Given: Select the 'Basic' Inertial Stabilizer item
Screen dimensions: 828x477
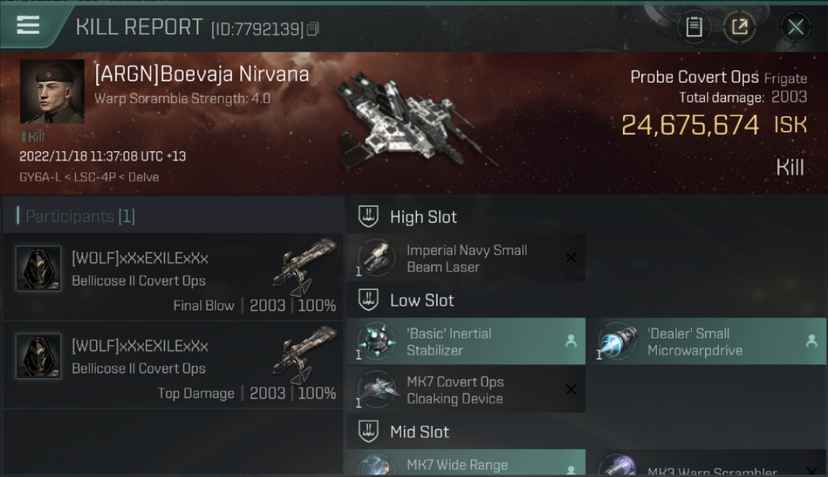Looking at the screenshot, I should [x=466, y=342].
